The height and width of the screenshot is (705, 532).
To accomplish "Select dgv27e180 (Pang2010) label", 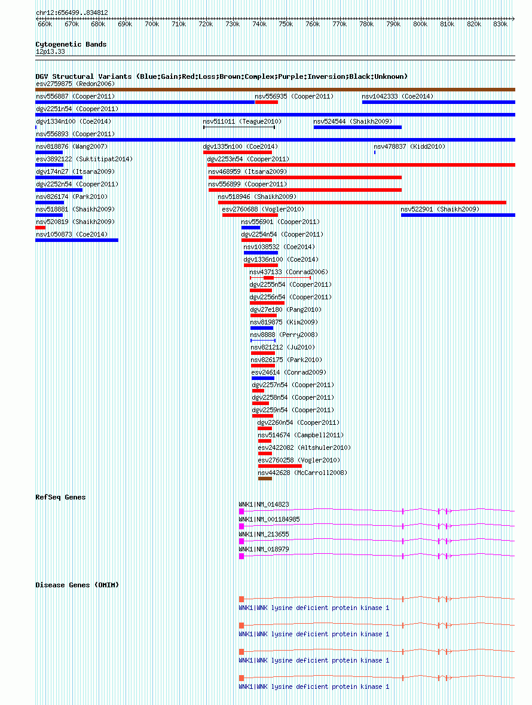I will [286, 311].
